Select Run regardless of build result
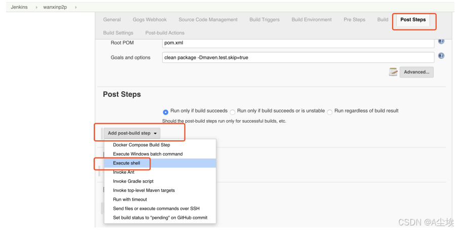The height and width of the screenshot is (230, 456). pos(329,112)
